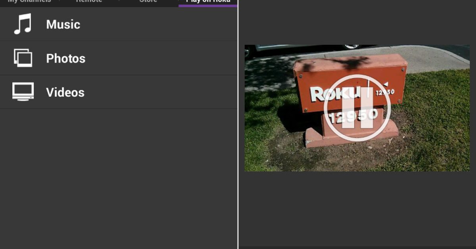The height and width of the screenshot is (249, 476).
Task: Click the green grass right of the sign
Action: [436, 119]
